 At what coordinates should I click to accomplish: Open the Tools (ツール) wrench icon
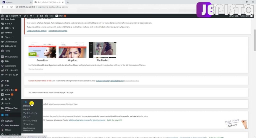pyautogui.click(x=2, y=104)
